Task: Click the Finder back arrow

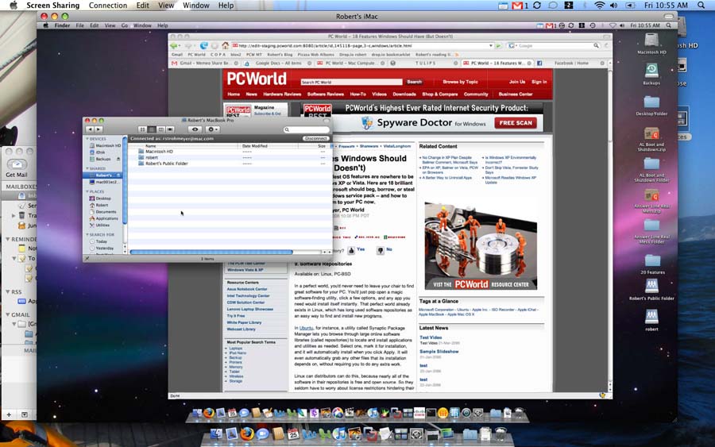Action: 90,129
